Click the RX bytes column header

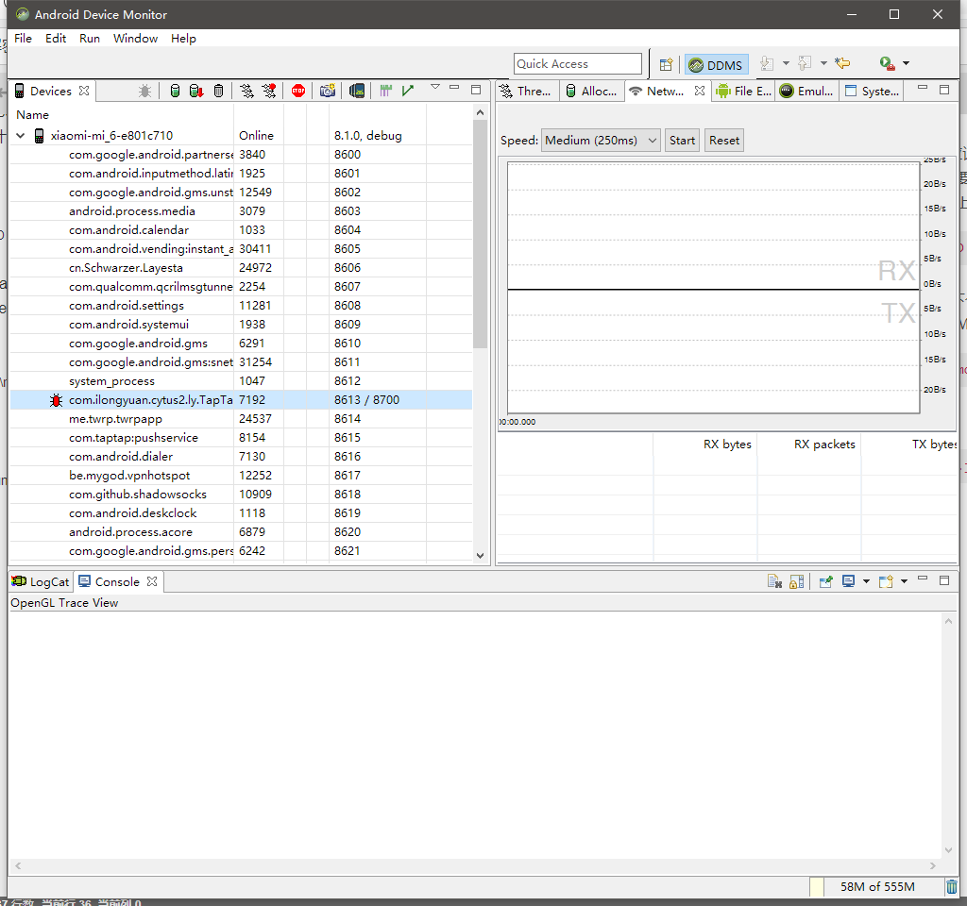pyautogui.click(x=704, y=445)
